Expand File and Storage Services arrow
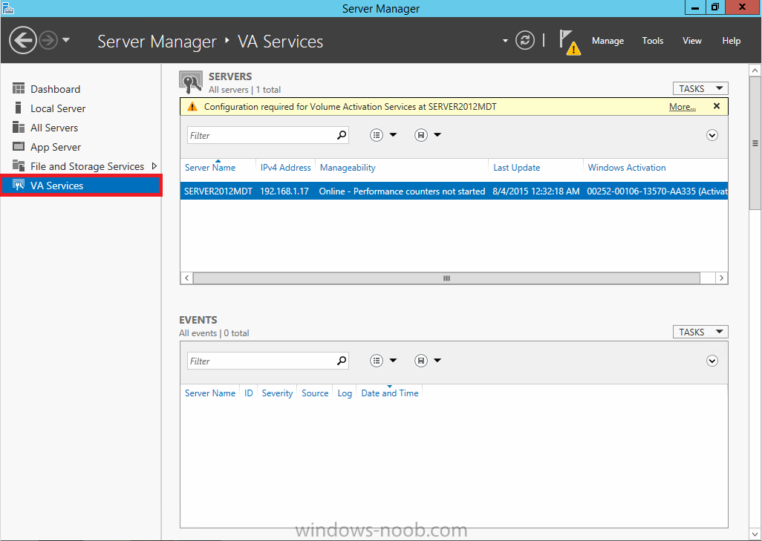 point(154,166)
